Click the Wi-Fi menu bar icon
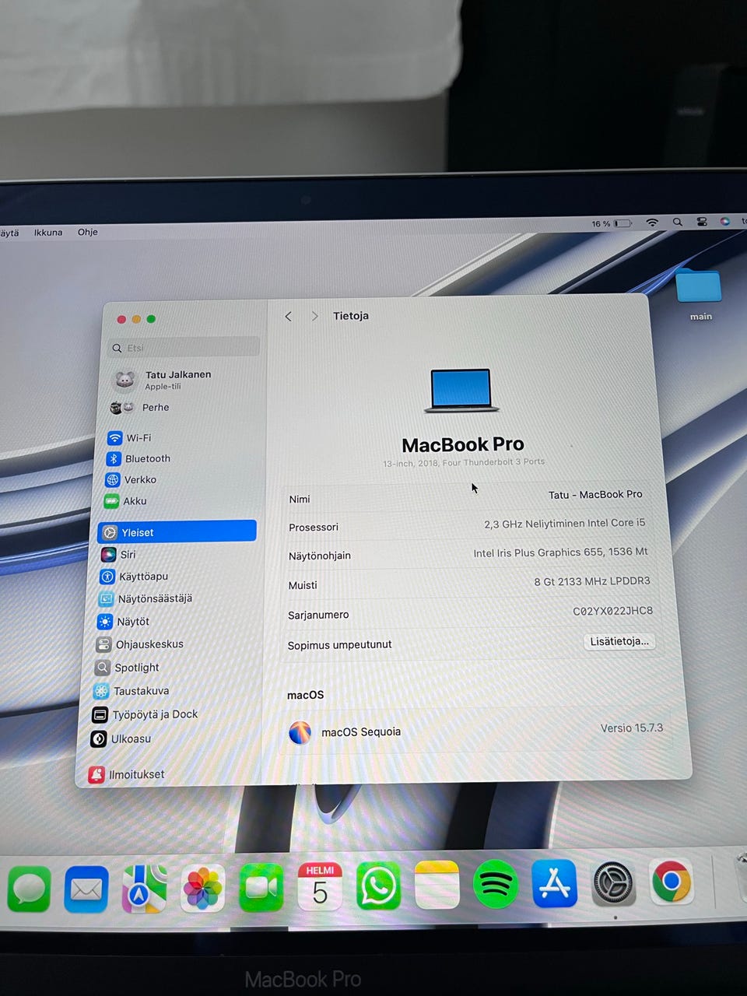The height and width of the screenshot is (996, 747). (x=652, y=223)
